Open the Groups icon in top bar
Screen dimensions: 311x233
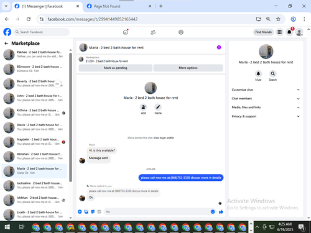pyautogui.click(x=181, y=32)
